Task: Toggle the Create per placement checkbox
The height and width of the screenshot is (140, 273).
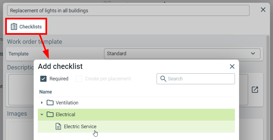Action: click(79, 79)
